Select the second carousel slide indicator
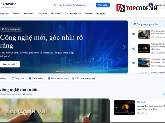Viewport: 165px width, 123px height. click(x=62, y=71)
